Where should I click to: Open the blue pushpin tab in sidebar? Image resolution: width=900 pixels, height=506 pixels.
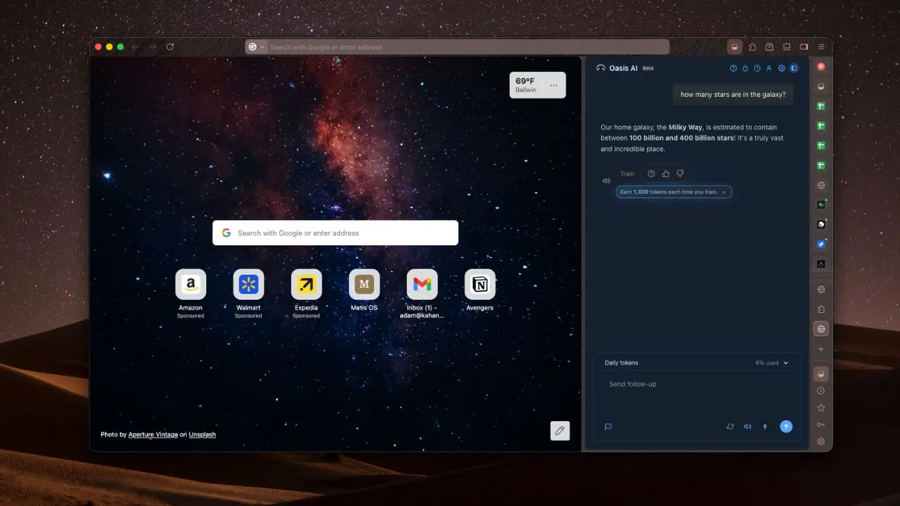tap(821, 245)
